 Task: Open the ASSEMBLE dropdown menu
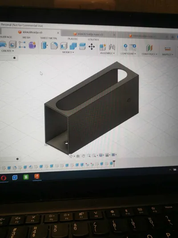[107, 53]
